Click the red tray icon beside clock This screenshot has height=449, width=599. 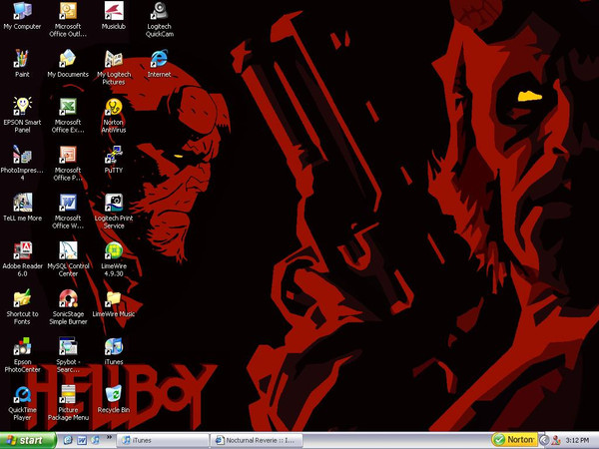(556, 440)
